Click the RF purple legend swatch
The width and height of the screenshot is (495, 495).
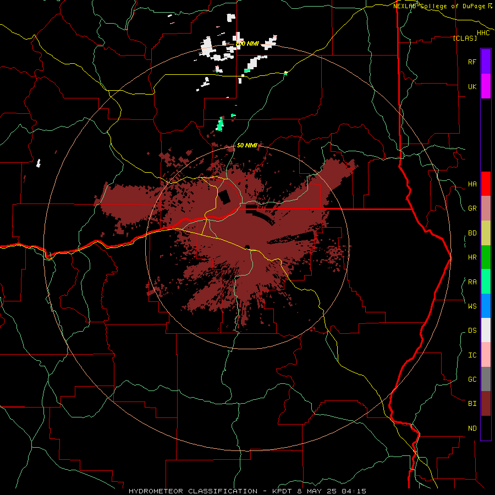(486, 62)
